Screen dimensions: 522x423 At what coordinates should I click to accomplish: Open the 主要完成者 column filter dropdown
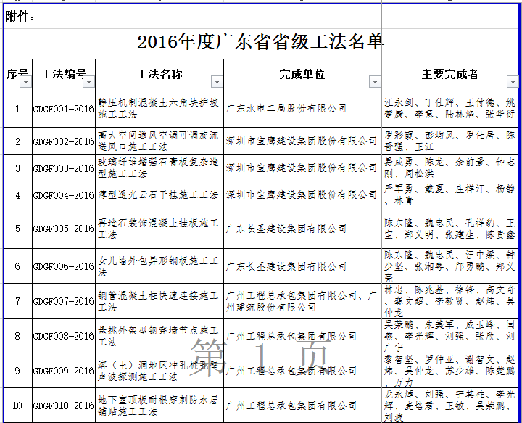click(x=513, y=81)
